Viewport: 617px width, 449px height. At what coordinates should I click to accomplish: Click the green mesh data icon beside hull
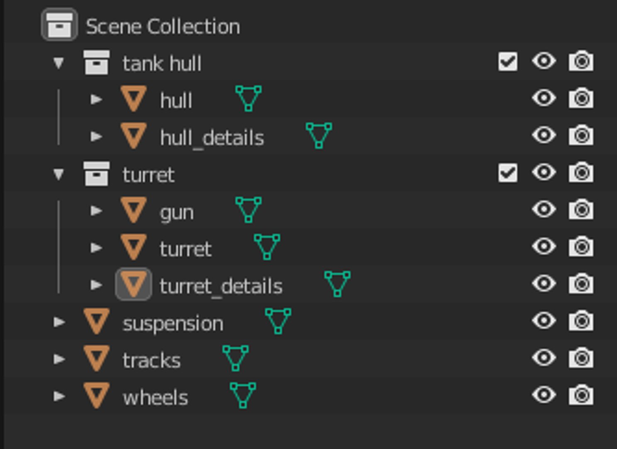pyautogui.click(x=248, y=99)
